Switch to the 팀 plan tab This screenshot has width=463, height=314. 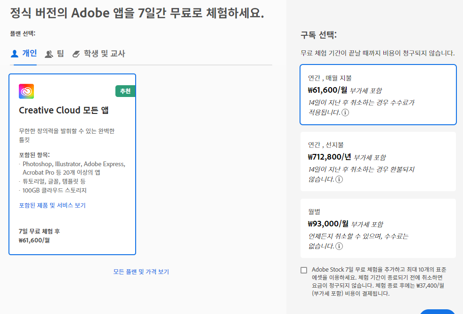click(54, 54)
